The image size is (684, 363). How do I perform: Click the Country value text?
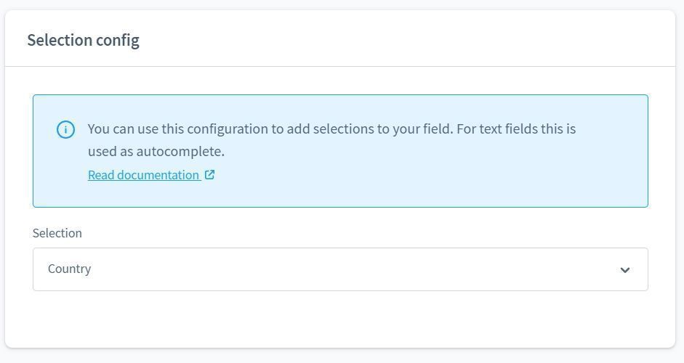tap(70, 269)
